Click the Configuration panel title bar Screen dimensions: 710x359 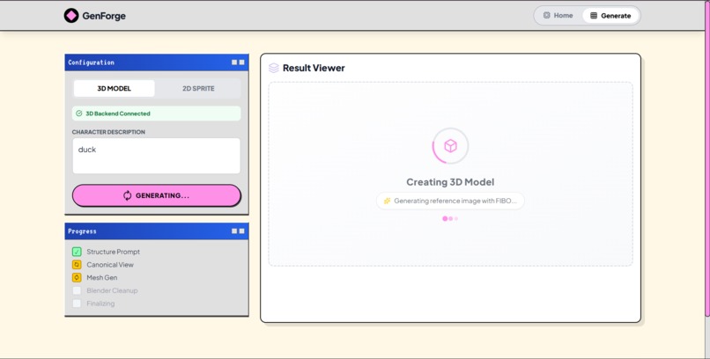pos(156,62)
